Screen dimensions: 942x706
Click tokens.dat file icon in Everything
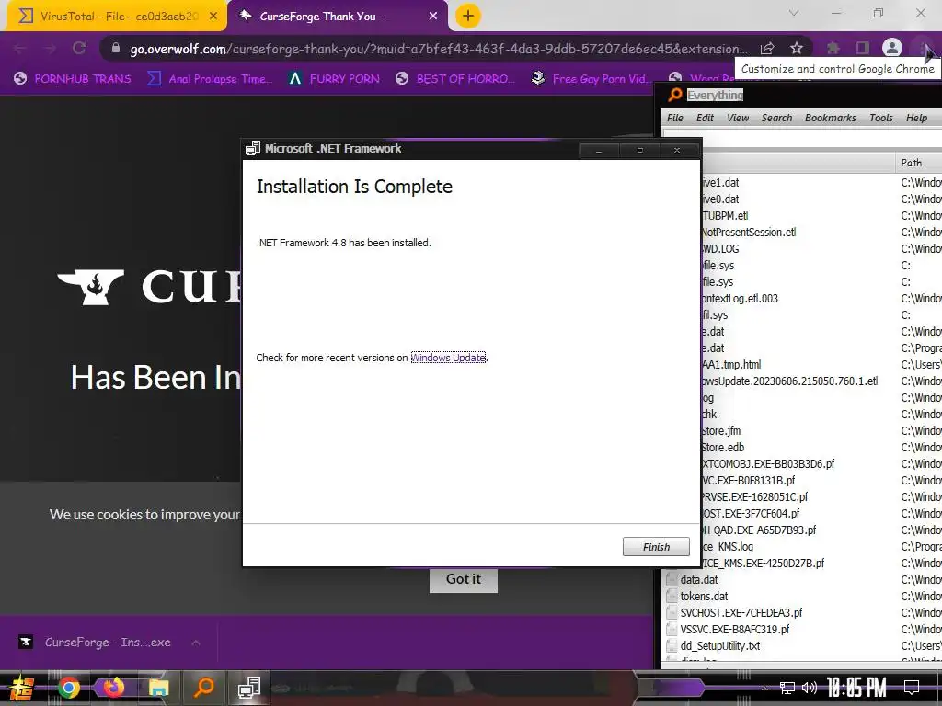672,597
